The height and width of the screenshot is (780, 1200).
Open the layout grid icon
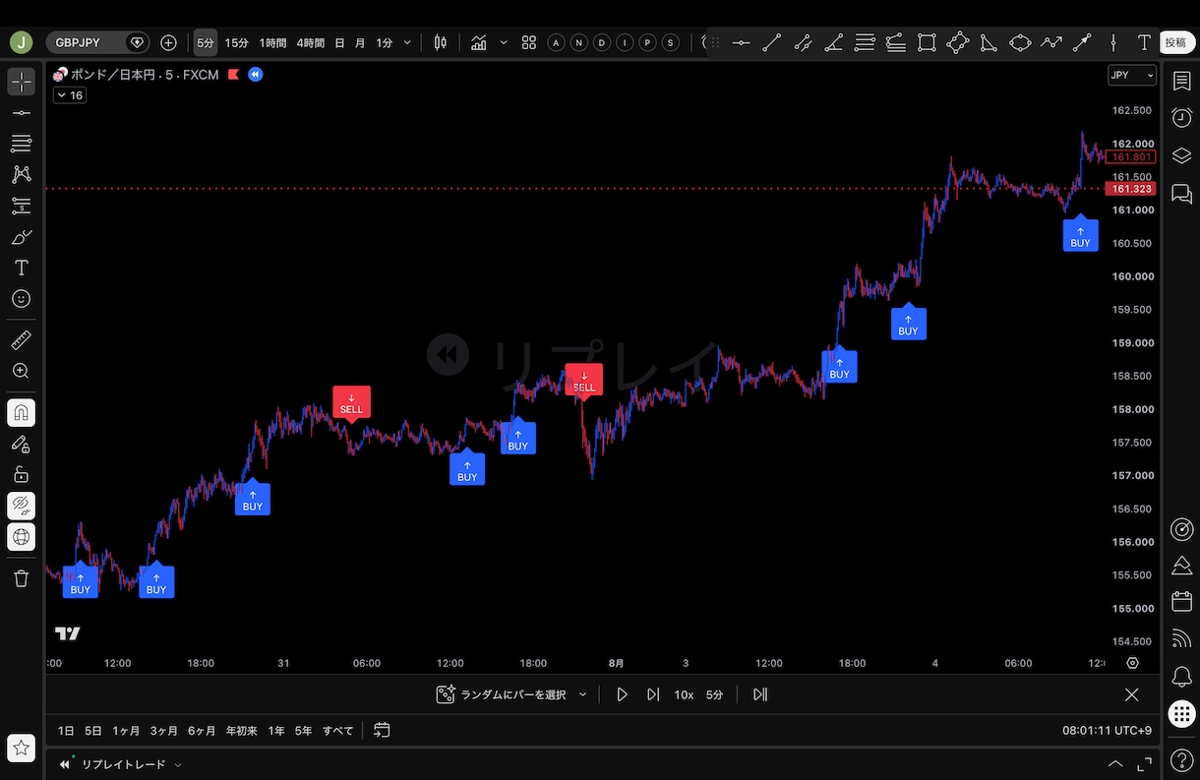[529, 42]
